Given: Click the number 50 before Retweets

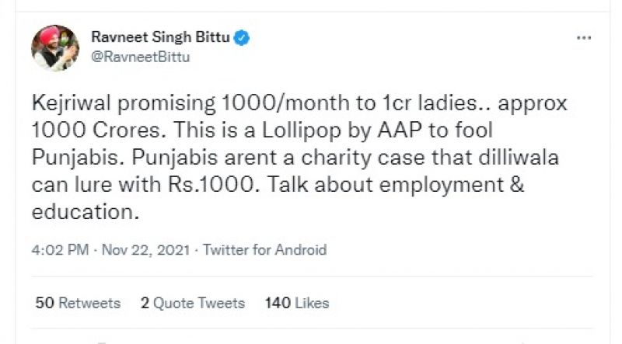Looking at the screenshot, I should tap(44, 303).
